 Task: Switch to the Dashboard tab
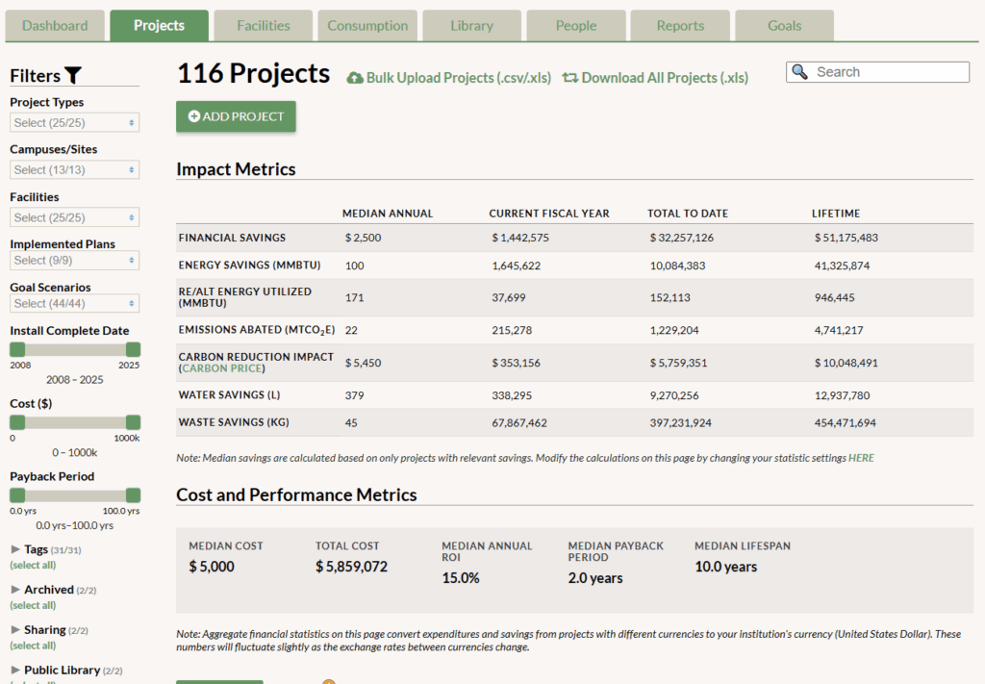pyautogui.click(x=55, y=26)
